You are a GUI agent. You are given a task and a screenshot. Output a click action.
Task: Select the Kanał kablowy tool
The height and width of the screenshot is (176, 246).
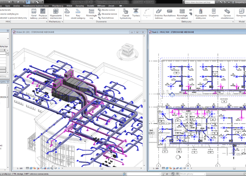coord(34,14)
